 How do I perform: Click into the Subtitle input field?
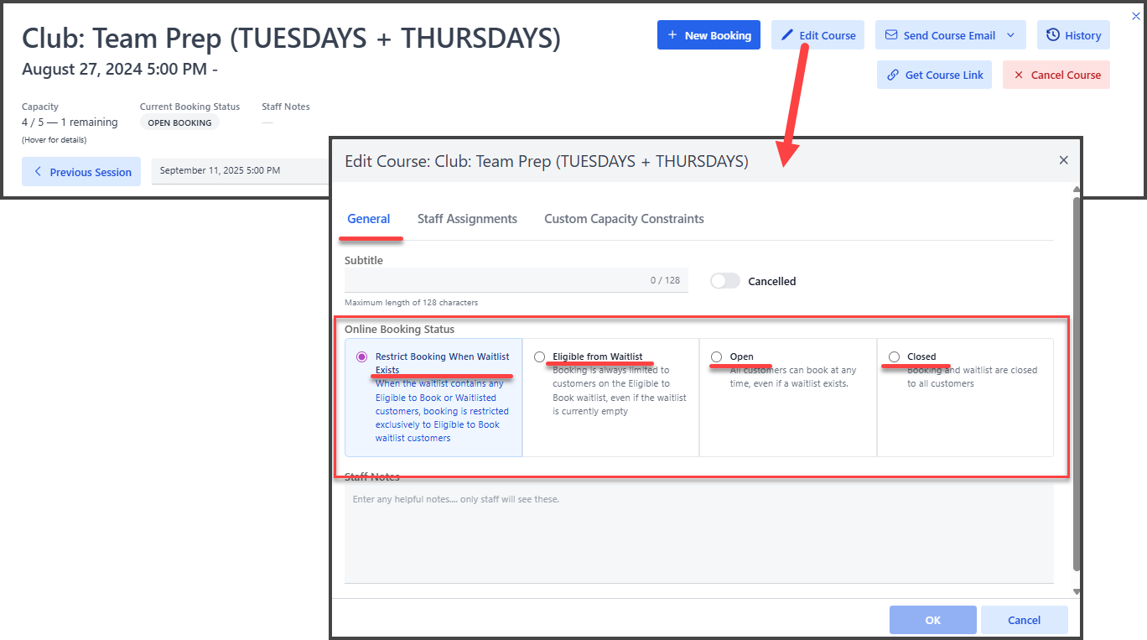(x=495, y=280)
